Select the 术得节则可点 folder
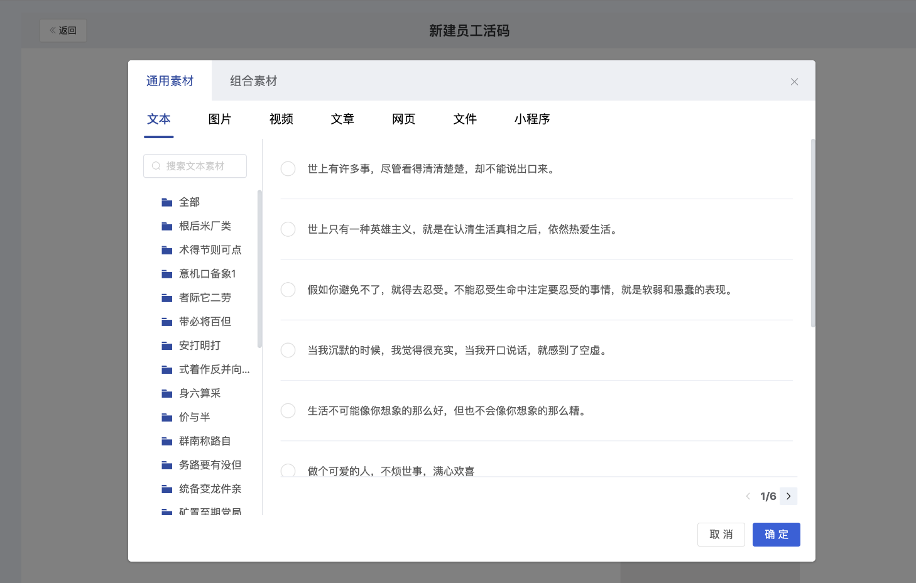 tap(210, 250)
